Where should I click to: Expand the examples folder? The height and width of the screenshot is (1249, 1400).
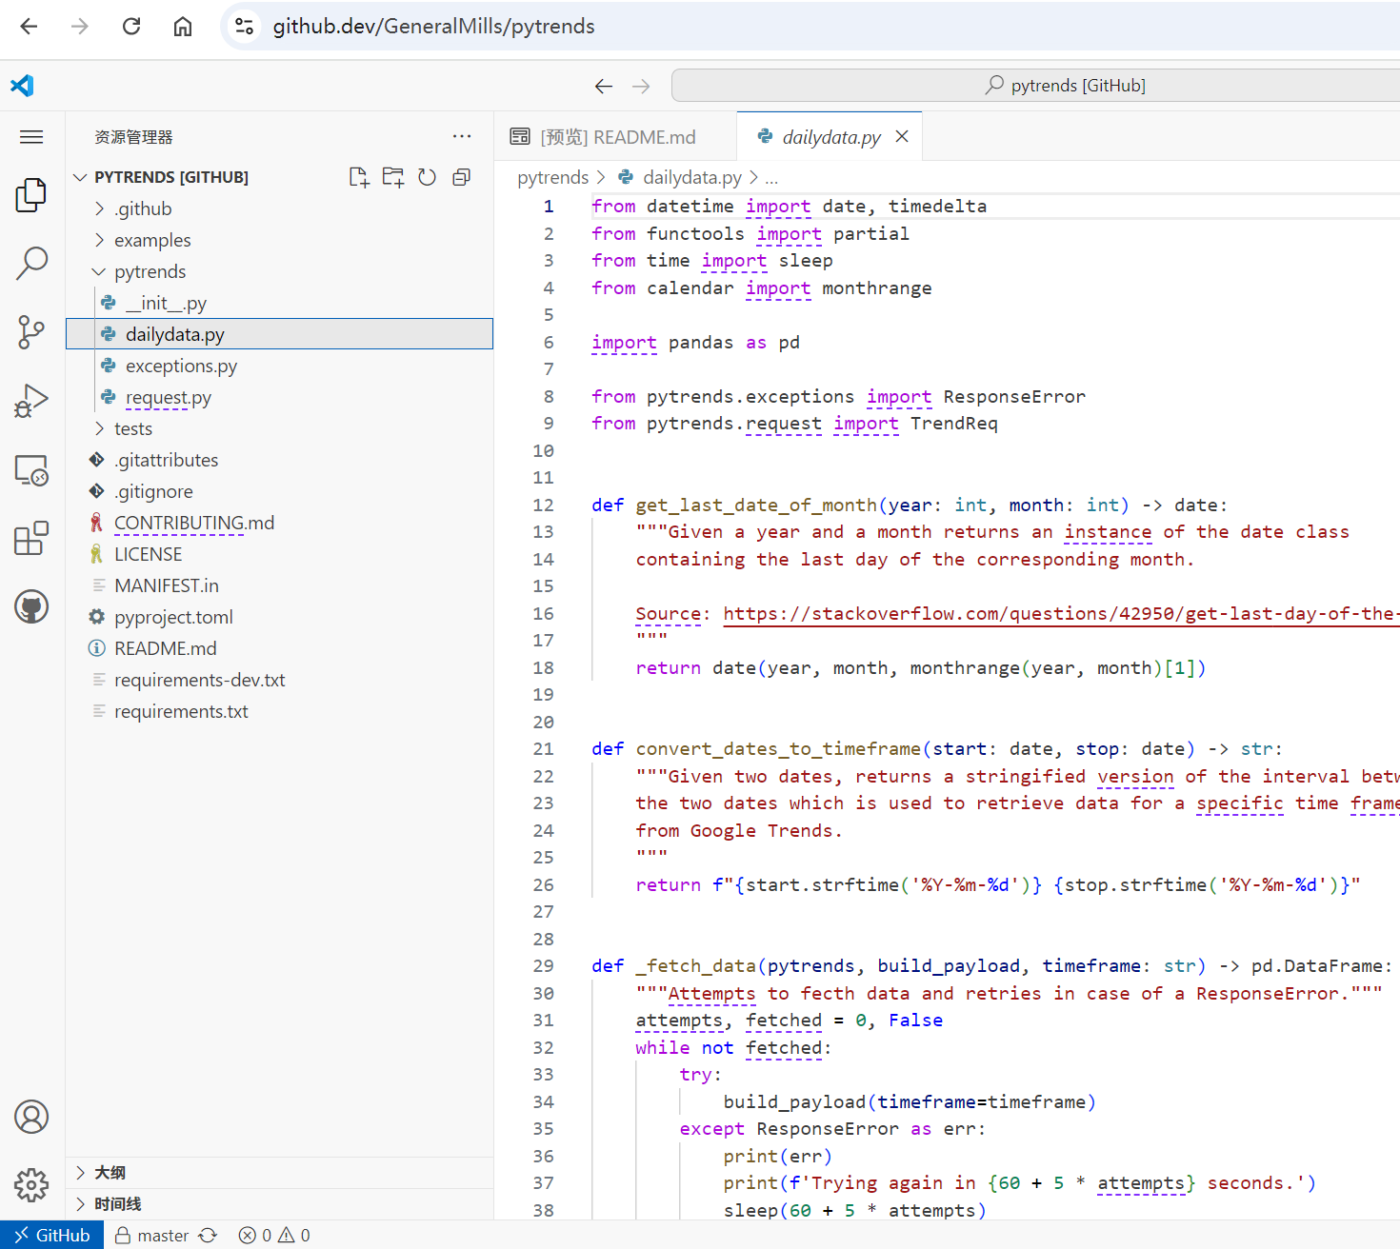[x=152, y=240]
